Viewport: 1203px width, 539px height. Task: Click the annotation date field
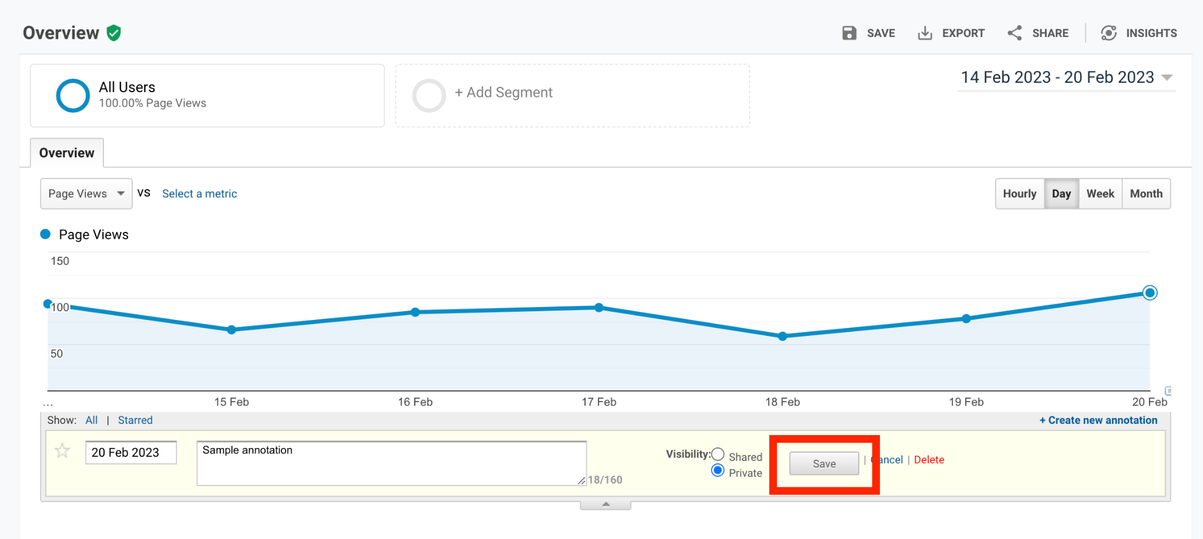(131, 453)
